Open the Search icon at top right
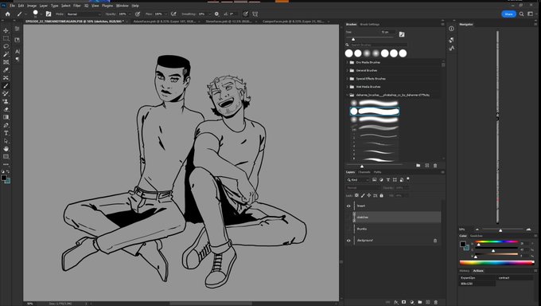This screenshot has height=306, width=541. tap(521, 14)
